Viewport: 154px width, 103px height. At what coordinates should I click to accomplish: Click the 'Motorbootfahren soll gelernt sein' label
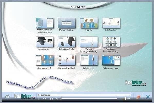45,31
